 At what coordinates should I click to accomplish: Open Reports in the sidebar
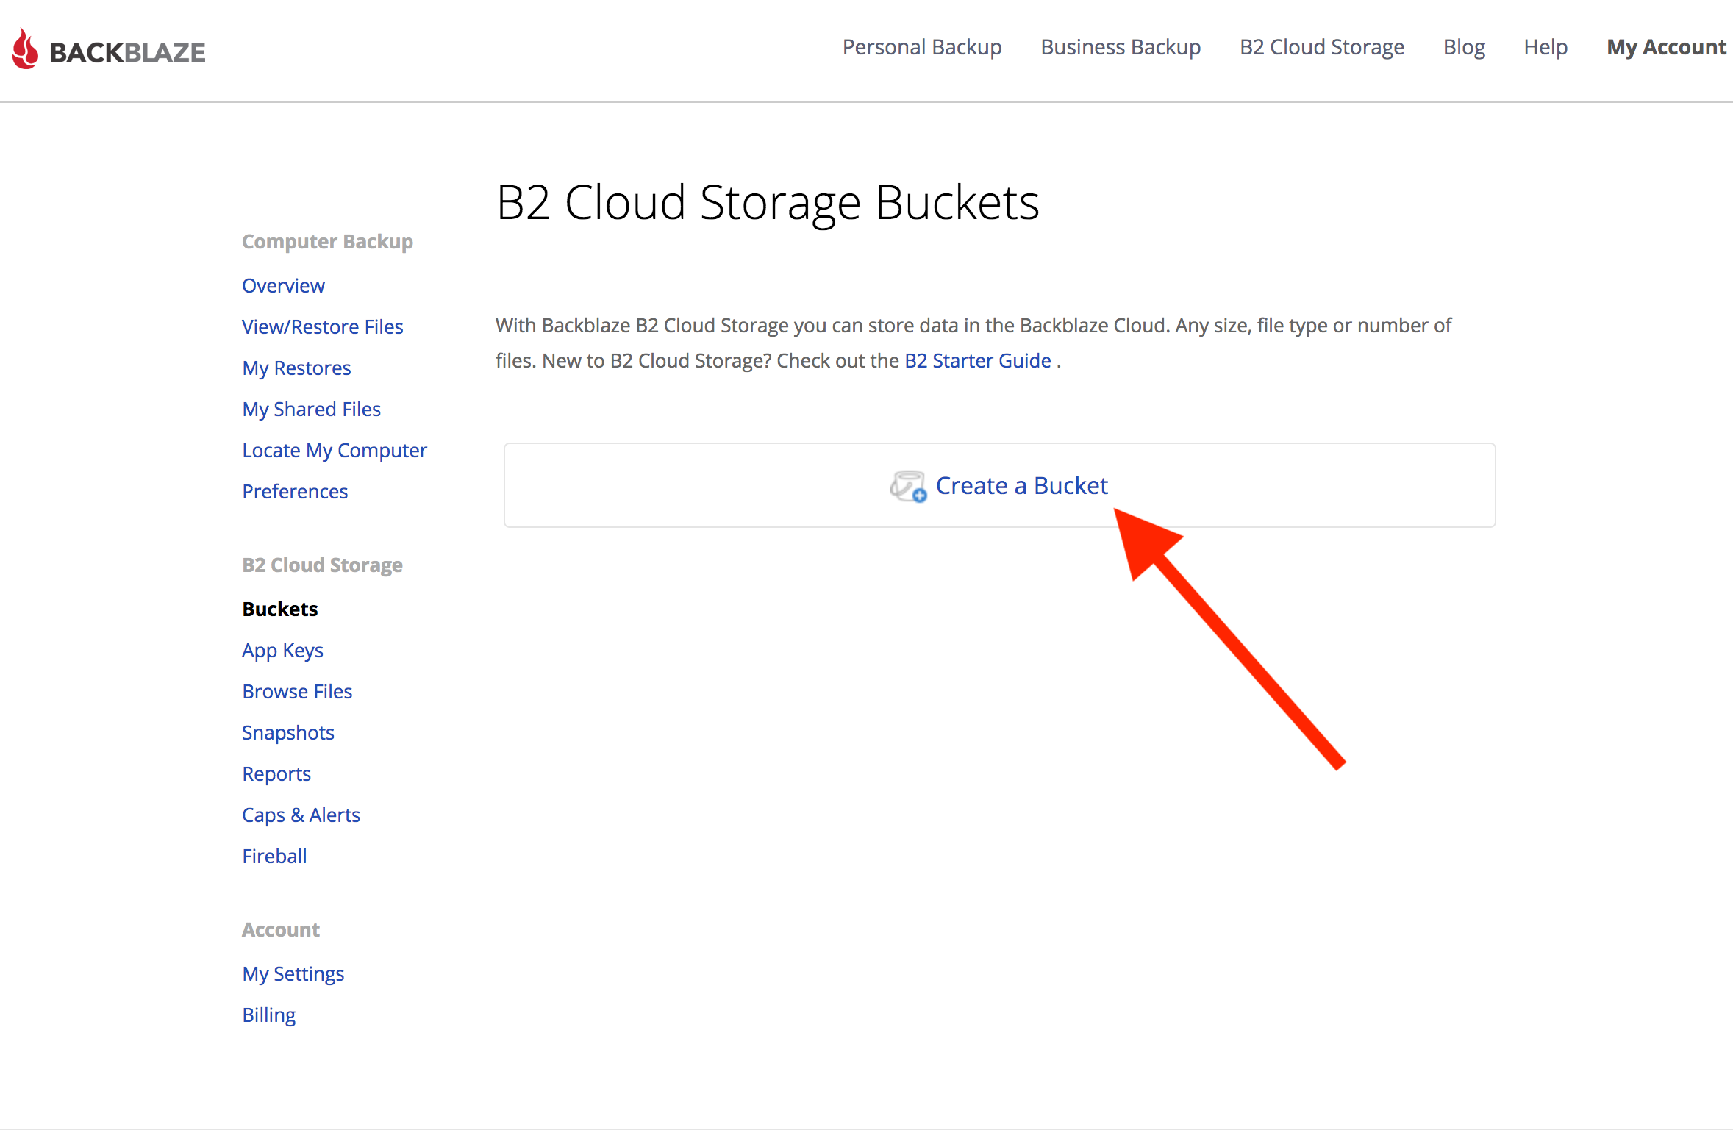(276, 773)
